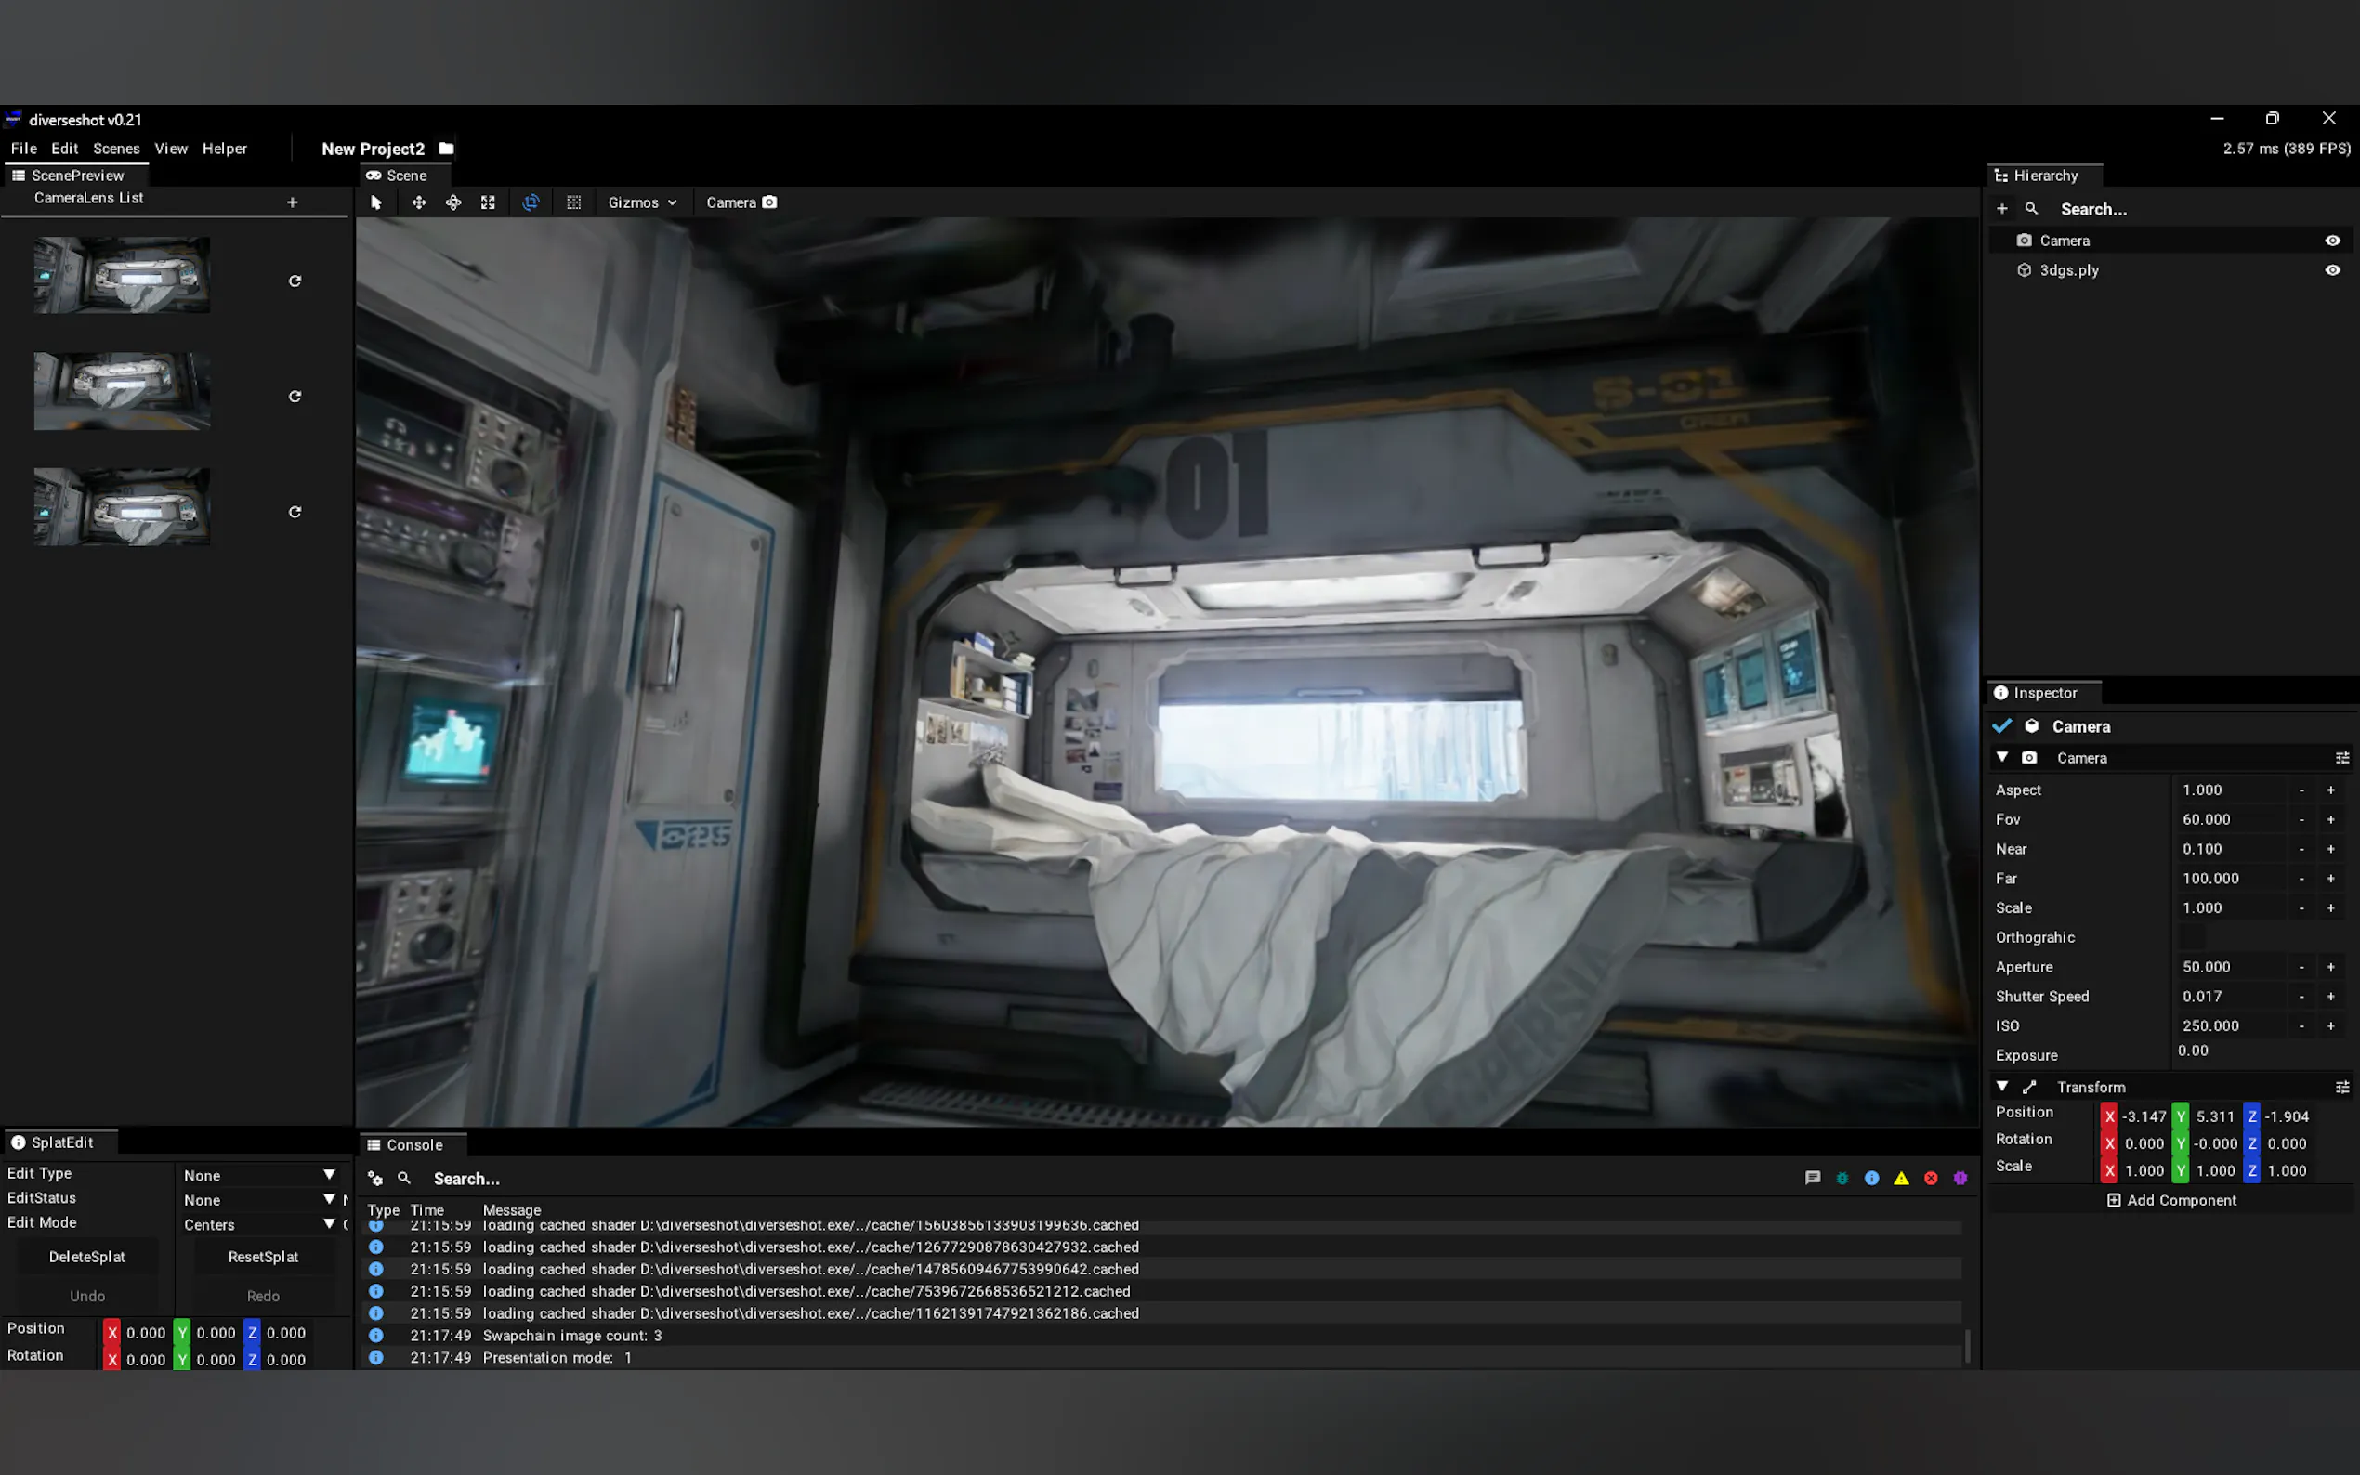Open the Scenes menu

[x=116, y=150]
